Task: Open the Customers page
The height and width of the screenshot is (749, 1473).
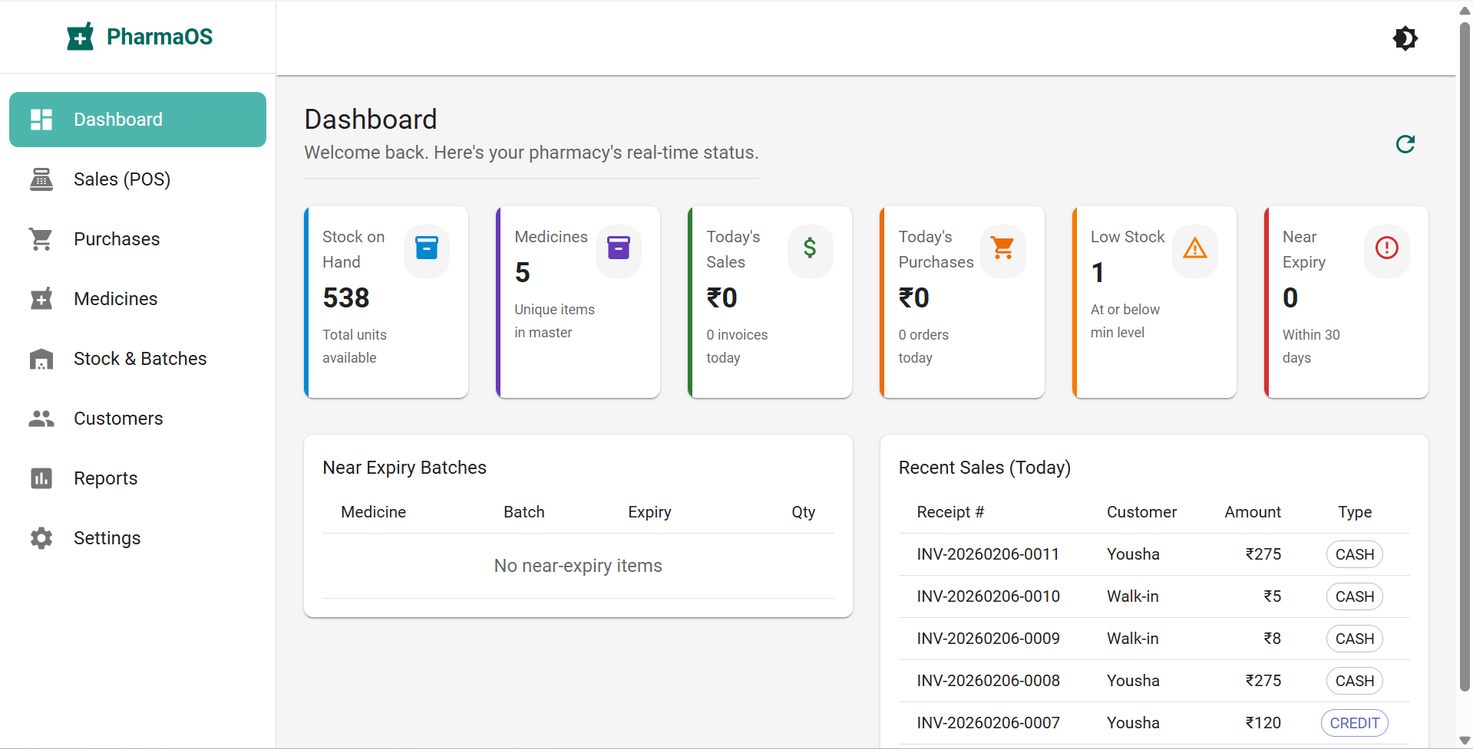Action: coord(118,419)
